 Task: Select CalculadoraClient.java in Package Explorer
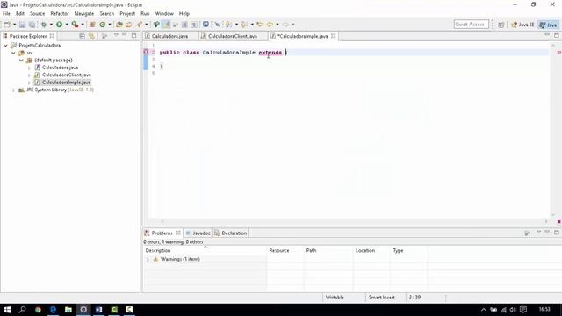pos(67,75)
